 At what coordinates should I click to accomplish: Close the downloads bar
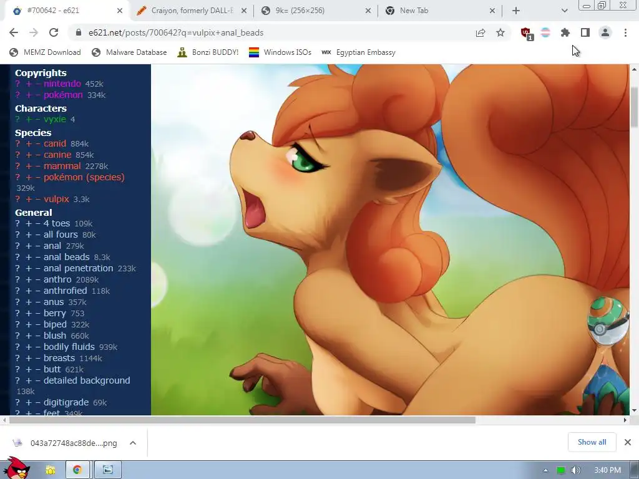click(x=628, y=442)
